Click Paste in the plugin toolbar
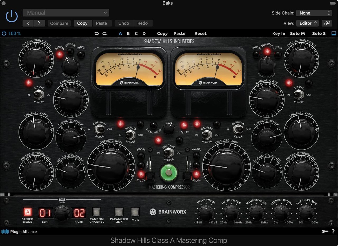 (179, 34)
